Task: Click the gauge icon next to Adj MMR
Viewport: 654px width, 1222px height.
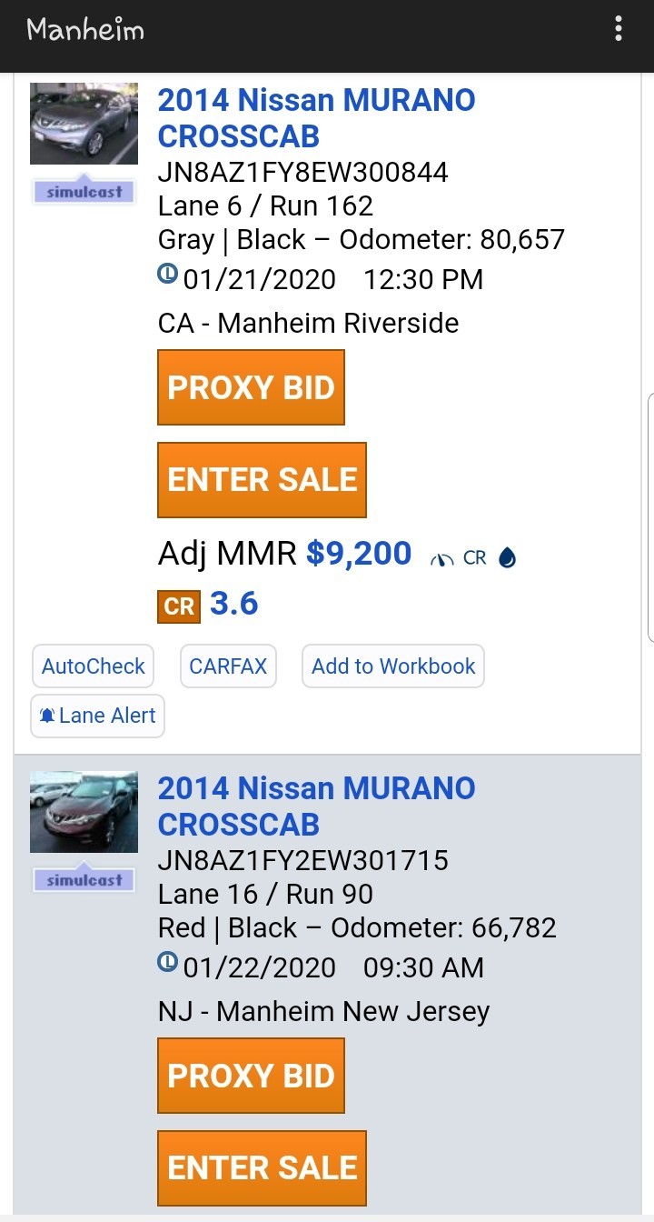Action: pyautogui.click(x=443, y=558)
